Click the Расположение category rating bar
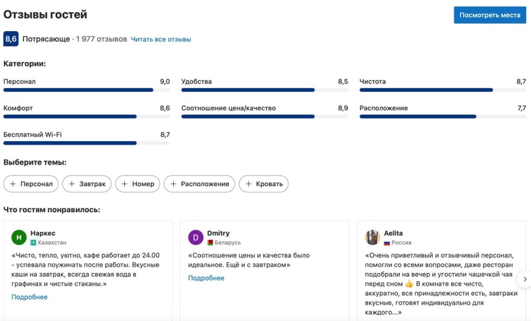 (x=442, y=116)
